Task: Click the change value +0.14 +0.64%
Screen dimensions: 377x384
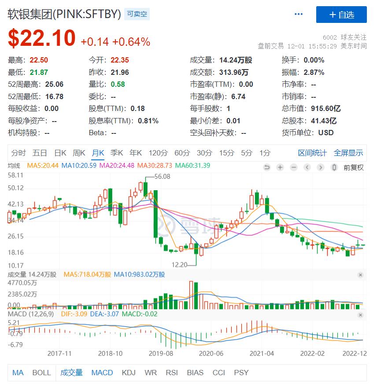Action: tap(115, 42)
